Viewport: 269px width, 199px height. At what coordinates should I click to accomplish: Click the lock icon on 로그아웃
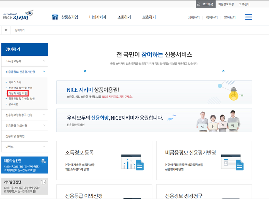(199, 4)
